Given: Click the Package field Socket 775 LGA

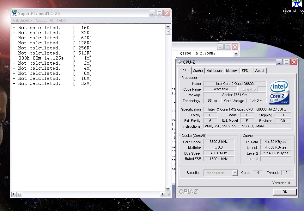Looking at the screenshot, I should click(x=235, y=95).
